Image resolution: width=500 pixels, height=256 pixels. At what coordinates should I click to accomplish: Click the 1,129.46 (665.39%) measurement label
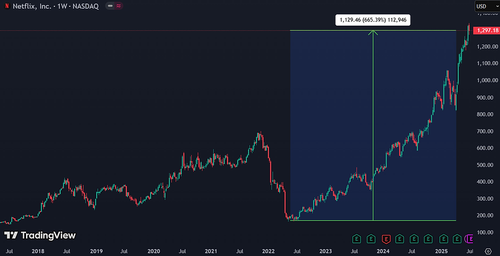373,20
